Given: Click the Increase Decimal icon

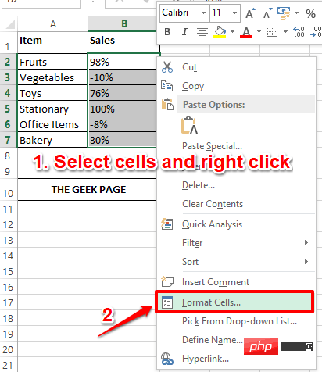Looking at the screenshot, I should (299, 32).
